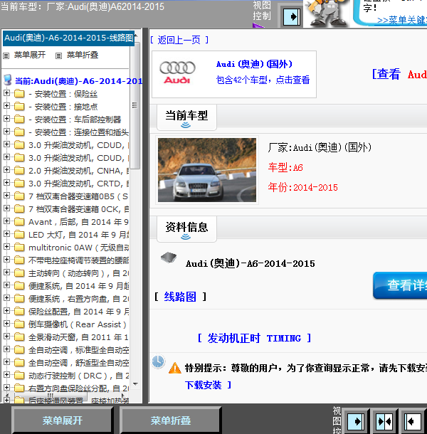427x434 pixels.
Task: Select 3.0 升柴油发动机, CRTD tree item
Action: pos(79,184)
